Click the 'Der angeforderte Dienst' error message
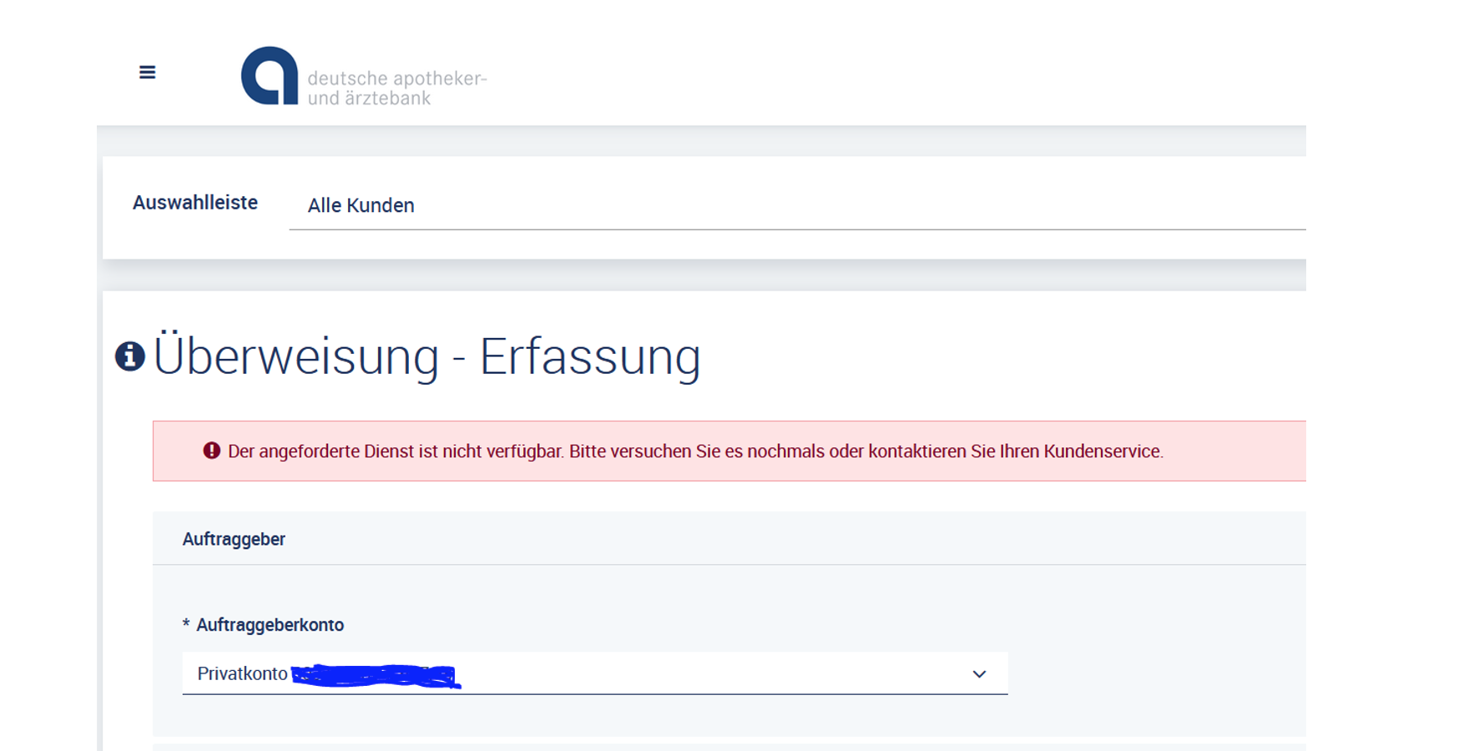 coord(694,451)
